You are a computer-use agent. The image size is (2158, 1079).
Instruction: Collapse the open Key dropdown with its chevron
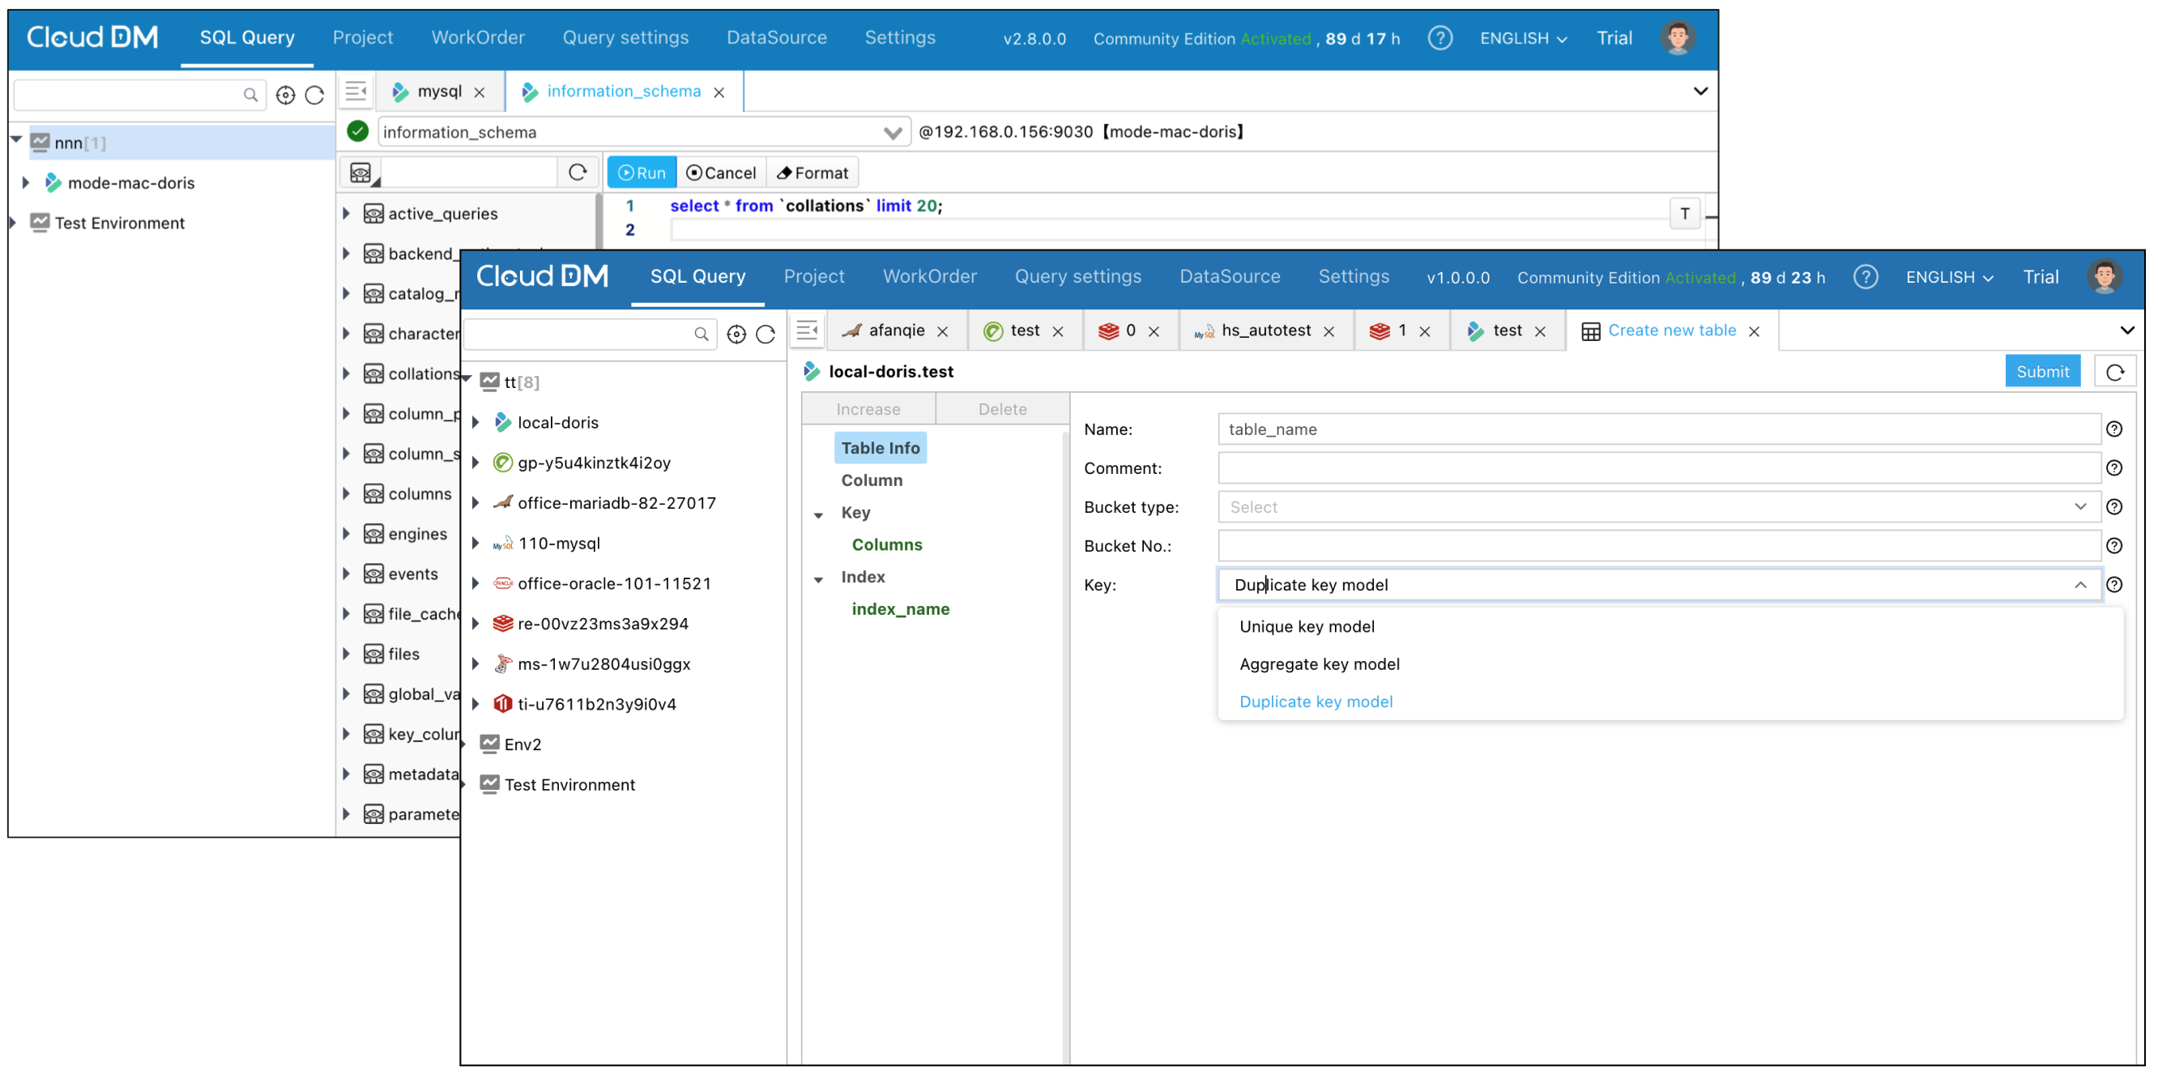[2081, 585]
